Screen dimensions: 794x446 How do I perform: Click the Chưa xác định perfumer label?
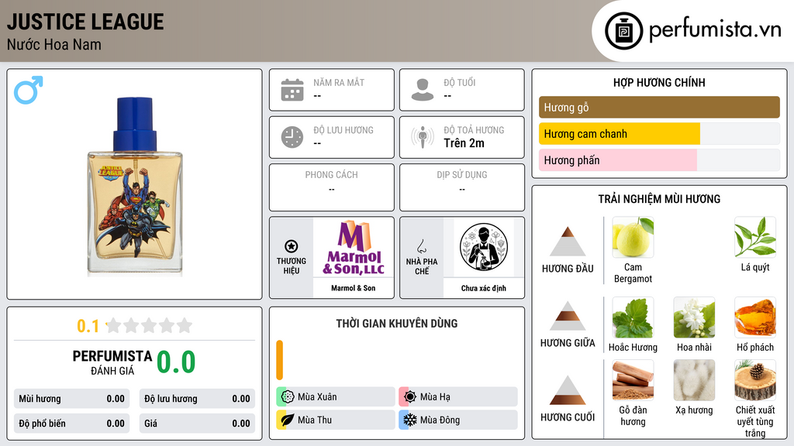(484, 288)
